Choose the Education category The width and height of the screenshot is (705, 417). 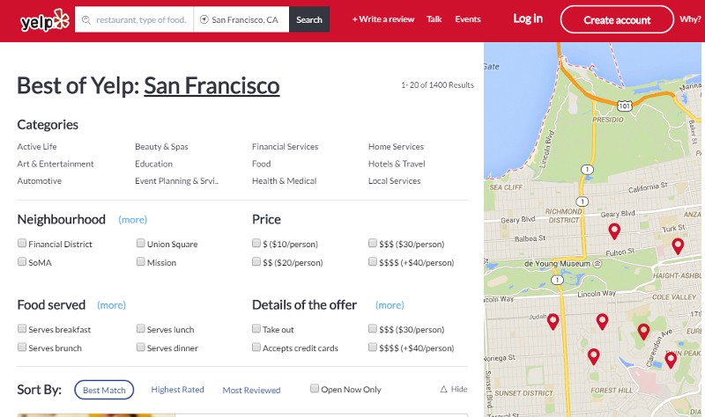(x=153, y=164)
